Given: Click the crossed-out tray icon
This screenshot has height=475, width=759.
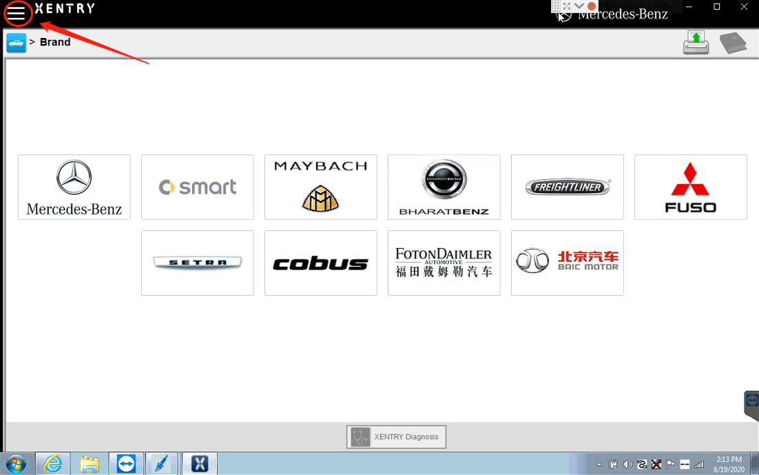Looking at the screenshot, I should click(x=656, y=465).
